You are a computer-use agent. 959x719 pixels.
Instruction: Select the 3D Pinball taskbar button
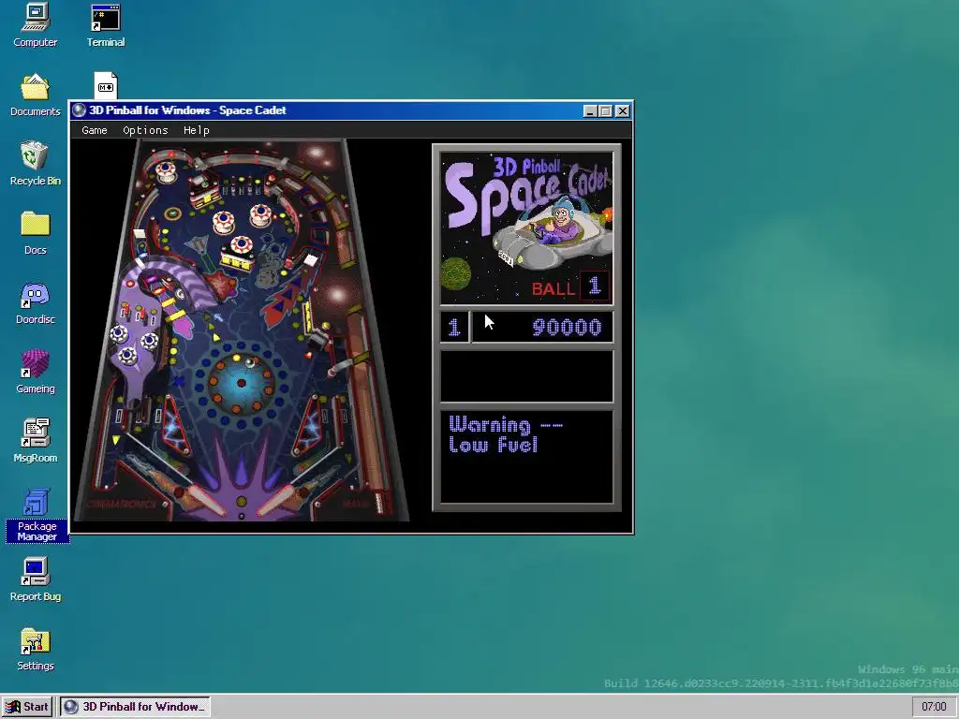pos(135,707)
